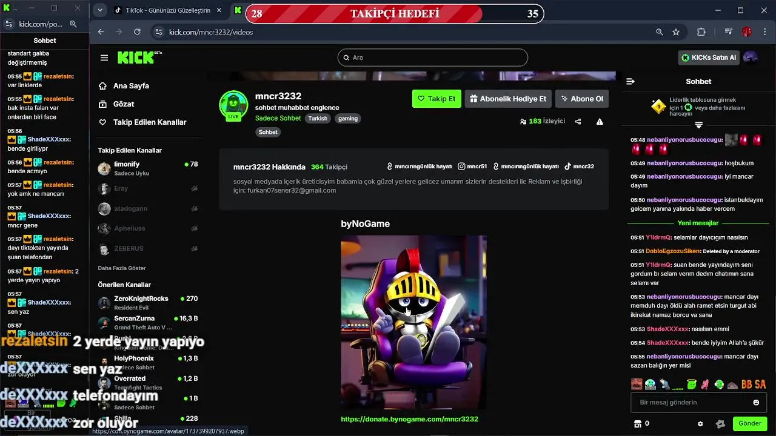Open the browser extensions puzzle icon

tap(701, 32)
